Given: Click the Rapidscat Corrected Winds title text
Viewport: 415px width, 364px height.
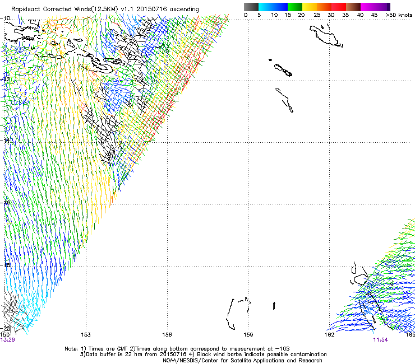Looking at the screenshot, I should pyautogui.click(x=105, y=9).
